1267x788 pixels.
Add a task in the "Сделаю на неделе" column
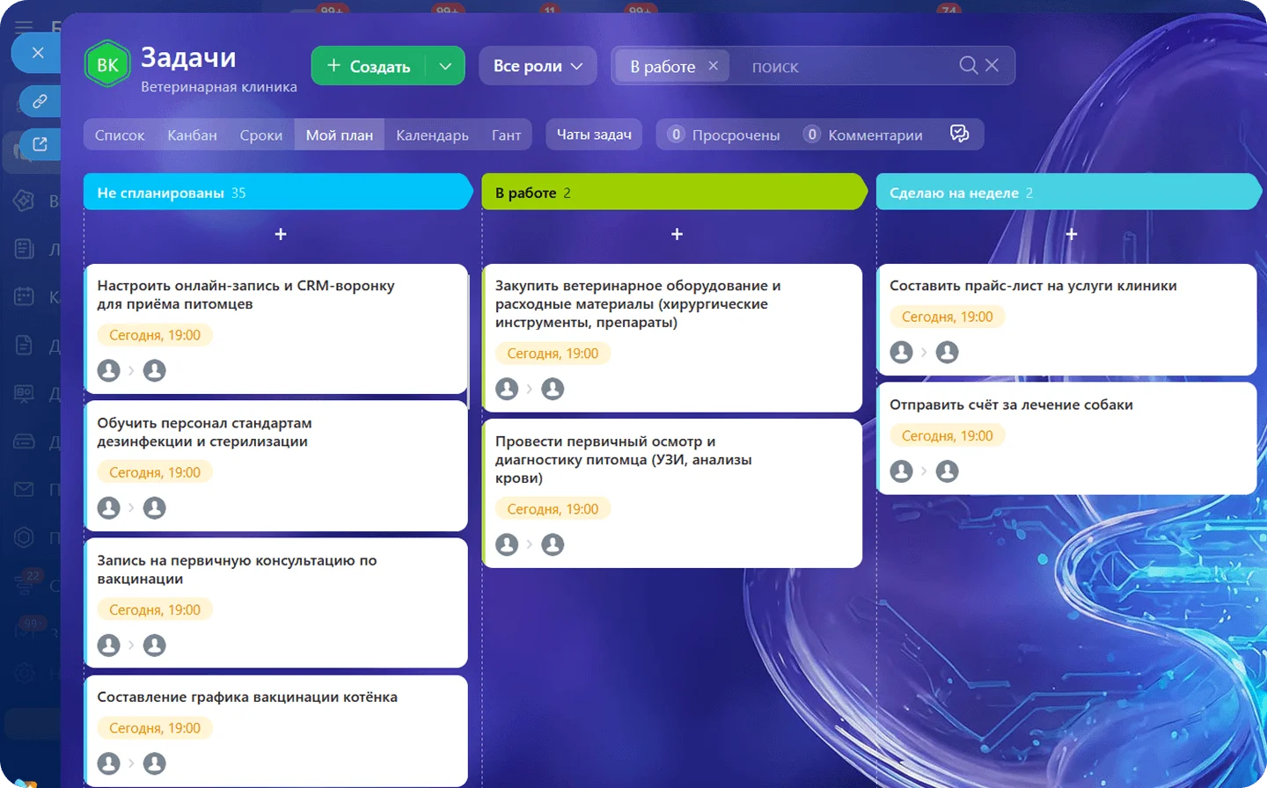click(1071, 234)
